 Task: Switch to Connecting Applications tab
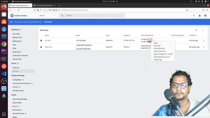tap(44, 5)
